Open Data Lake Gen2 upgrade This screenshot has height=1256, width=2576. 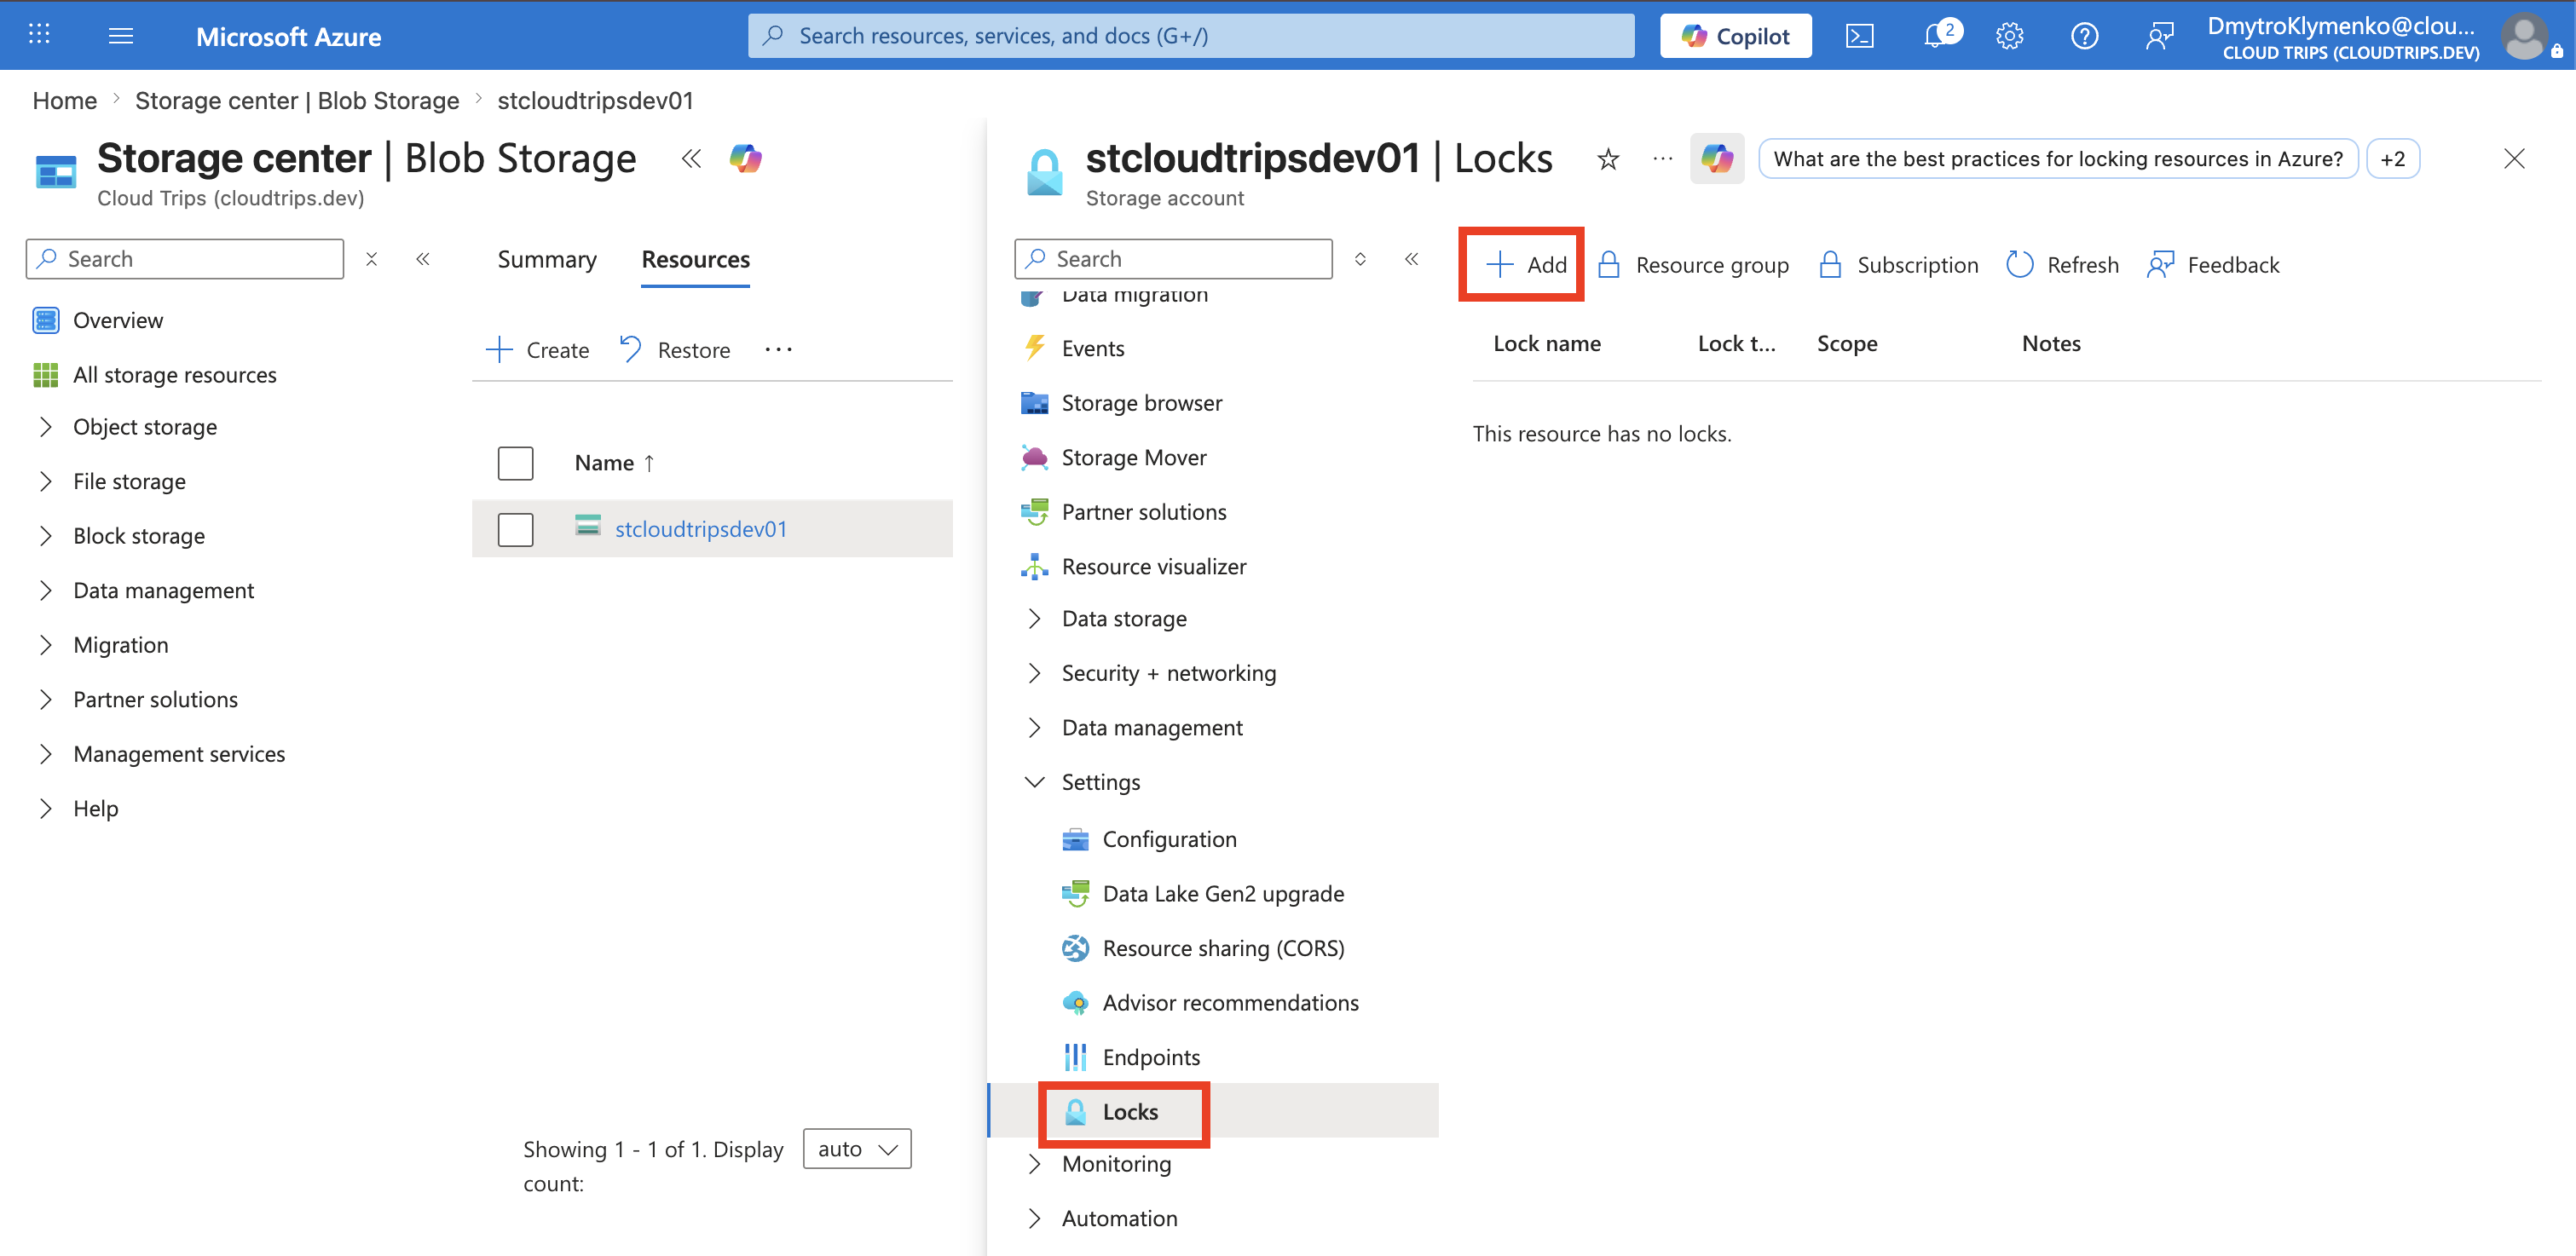[1222, 893]
